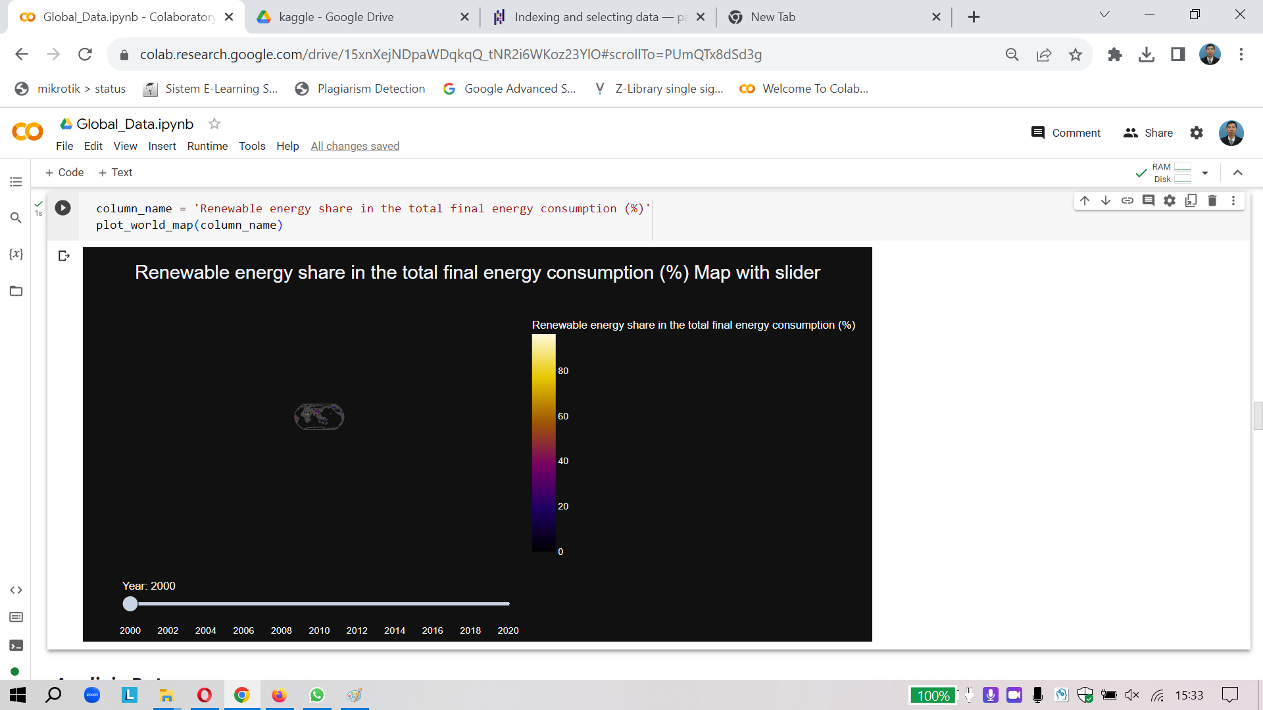
Task: Move the cell up with arrow icon
Action: click(x=1085, y=201)
